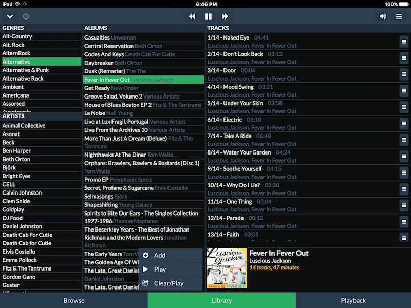This screenshot has height=308, width=411.
Task: Select album Get Ready by New Order
Action: pyautogui.click(x=143, y=88)
